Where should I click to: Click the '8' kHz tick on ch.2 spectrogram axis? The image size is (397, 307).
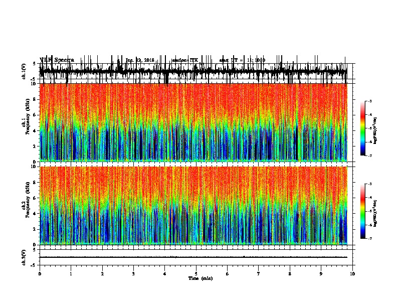(x=35, y=183)
